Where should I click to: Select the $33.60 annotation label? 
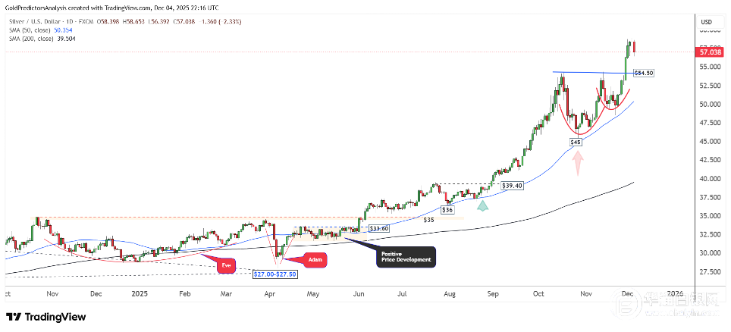point(378,227)
